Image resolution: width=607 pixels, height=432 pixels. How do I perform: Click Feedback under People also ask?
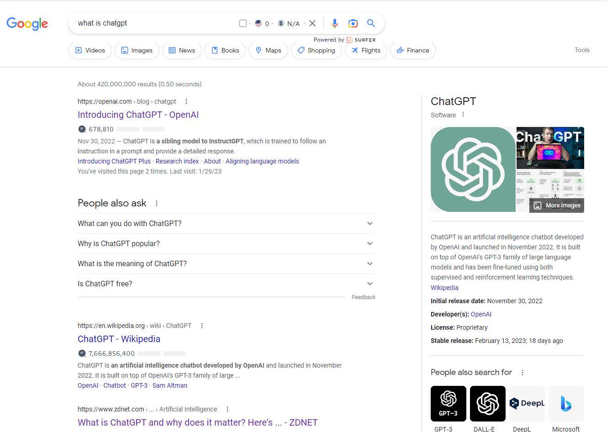(x=364, y=297)
